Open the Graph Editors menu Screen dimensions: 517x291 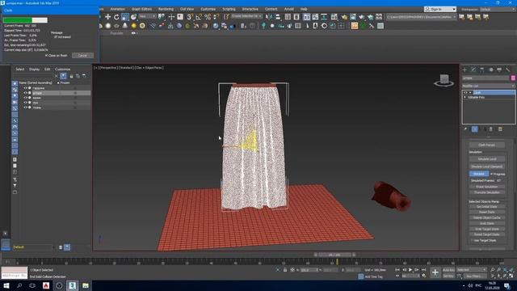(142, 9)
